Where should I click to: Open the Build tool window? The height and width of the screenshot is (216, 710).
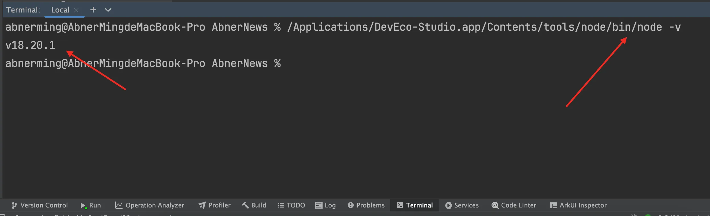point(254,205)
